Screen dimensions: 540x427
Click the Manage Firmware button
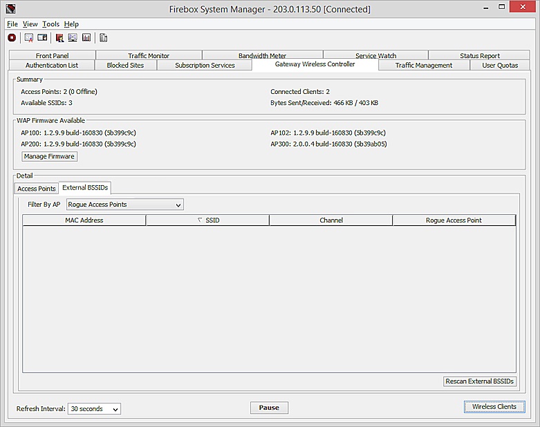coord(49,156)
